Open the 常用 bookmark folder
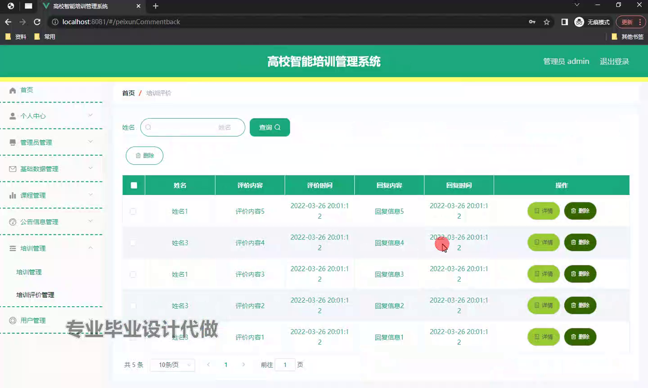The image size is (648, 388). click(45, 37)
